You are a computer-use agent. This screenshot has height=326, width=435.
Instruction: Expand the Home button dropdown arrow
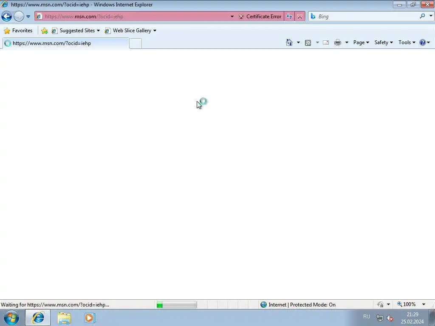coord(298,42)
